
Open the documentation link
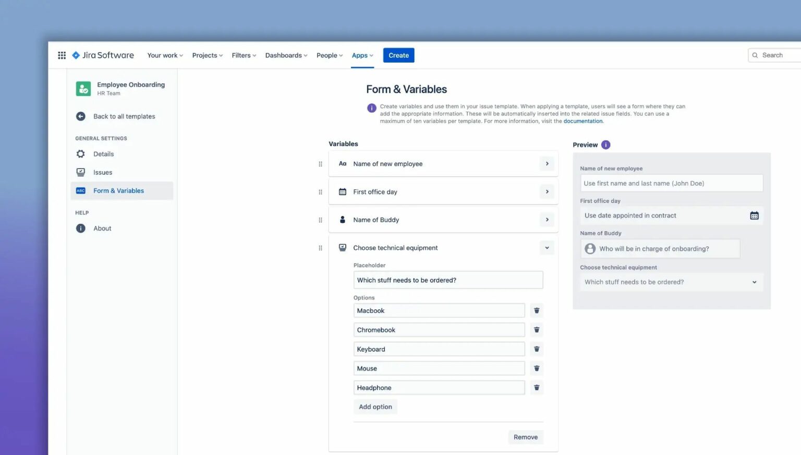click(582, 121)
